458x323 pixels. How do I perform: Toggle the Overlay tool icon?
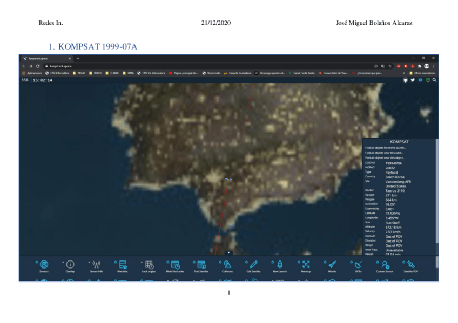pyautogui.click(x=70, y=264)
